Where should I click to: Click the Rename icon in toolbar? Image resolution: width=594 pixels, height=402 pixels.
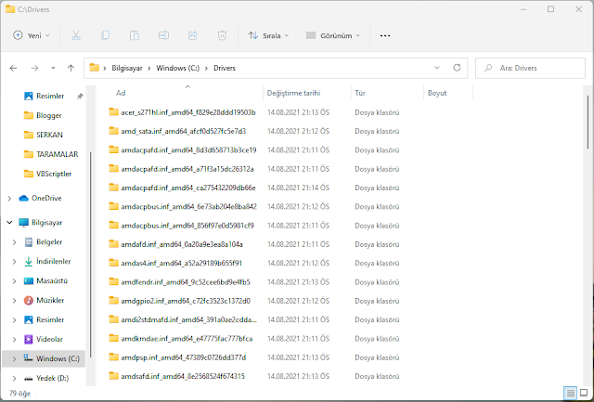click(163, 35)
